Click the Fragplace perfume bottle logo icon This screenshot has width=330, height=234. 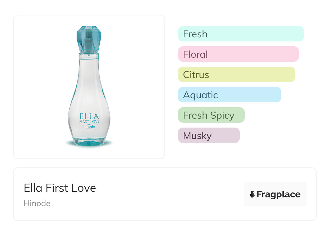click(252, 194)
